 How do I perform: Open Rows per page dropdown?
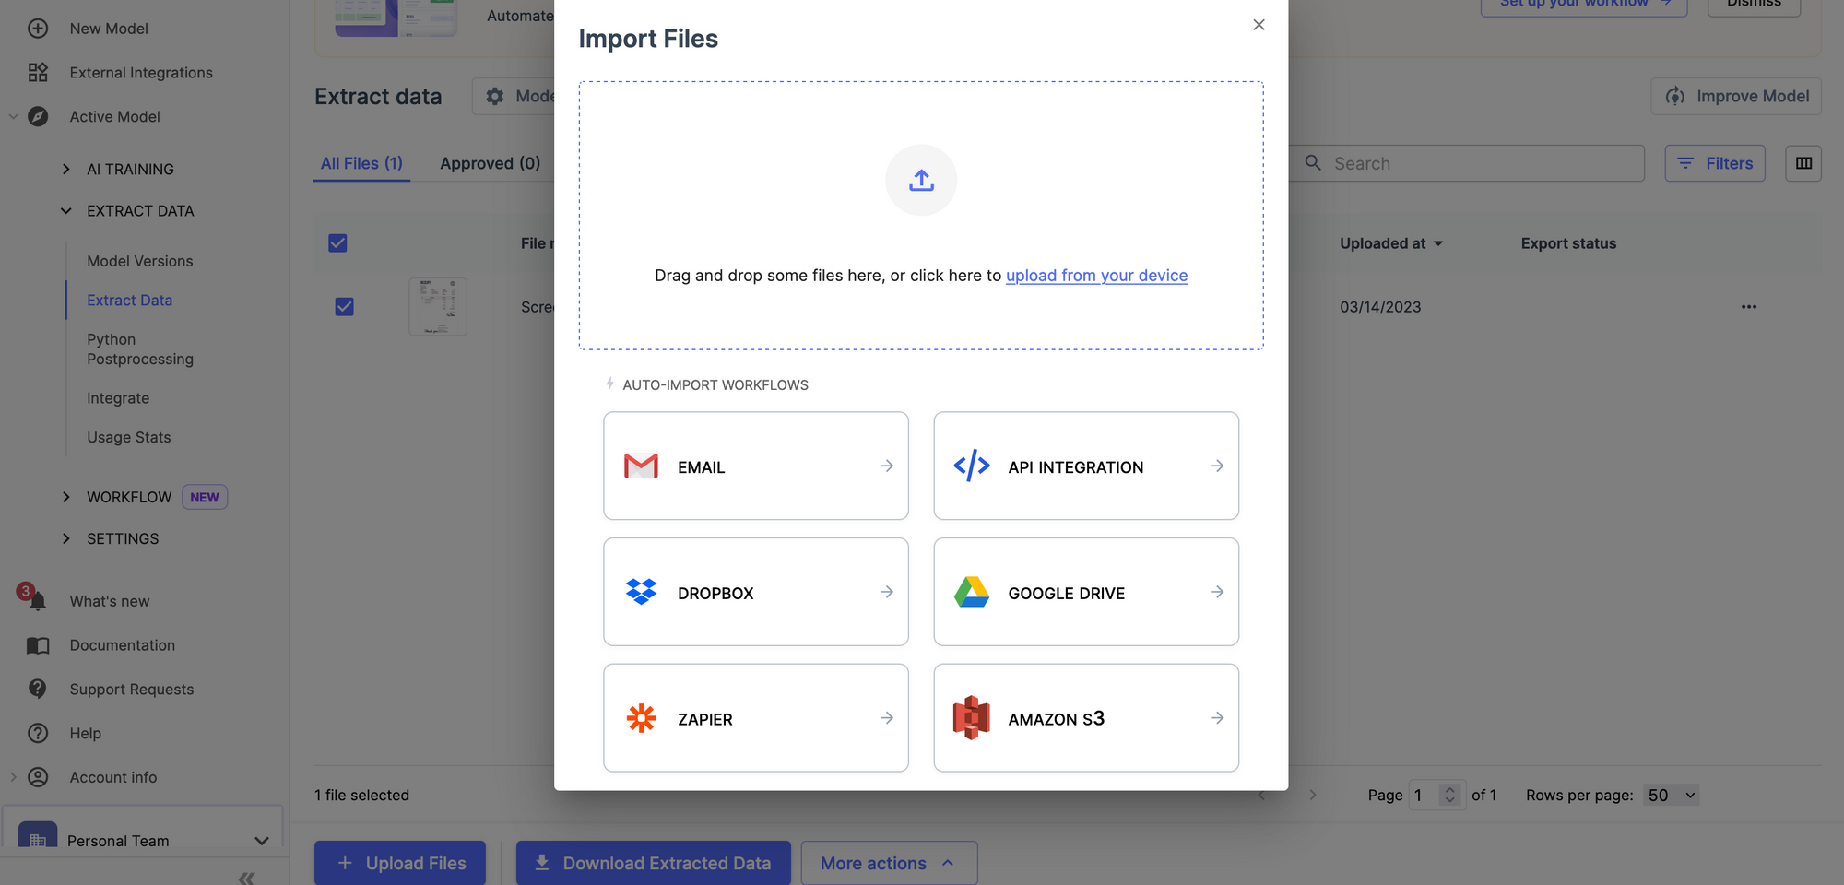1672,796
